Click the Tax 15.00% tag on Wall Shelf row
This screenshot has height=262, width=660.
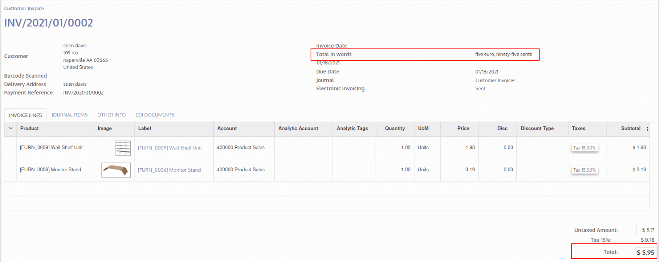click(585, 148)
